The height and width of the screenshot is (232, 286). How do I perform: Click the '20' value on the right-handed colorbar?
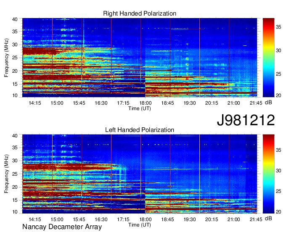point(278,95)
